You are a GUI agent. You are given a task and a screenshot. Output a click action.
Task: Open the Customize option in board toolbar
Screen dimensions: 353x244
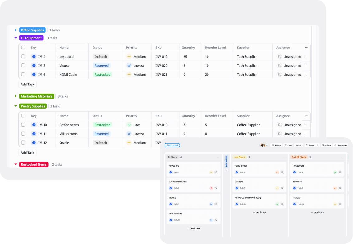tap(341, 145)
